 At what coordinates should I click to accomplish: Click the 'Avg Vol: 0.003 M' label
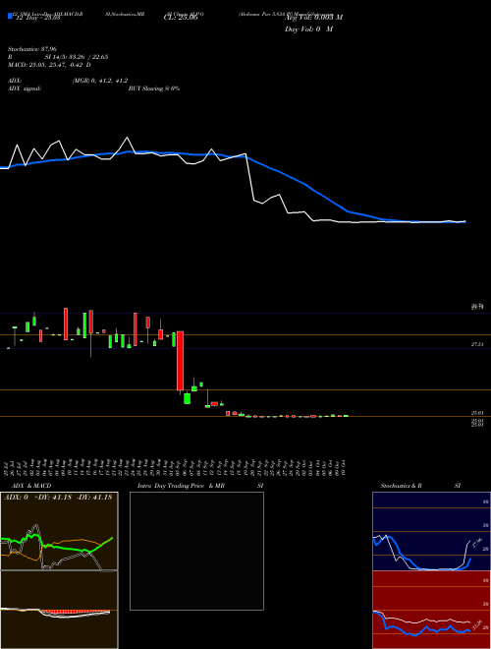tap(313, 18)
